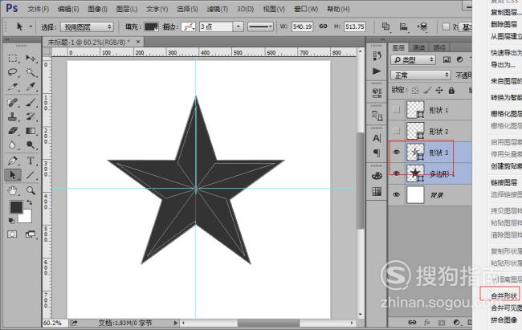
Task: Select the Hand tool
Action: pyautogui.click(x=13, y=190)
